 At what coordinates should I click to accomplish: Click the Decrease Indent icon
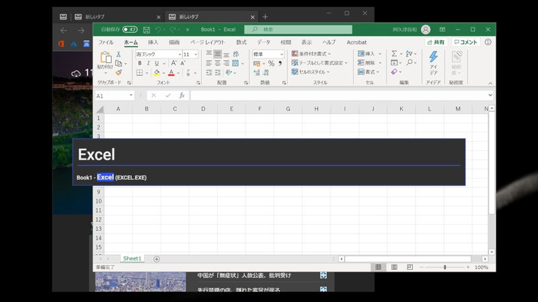coord(208,72)
